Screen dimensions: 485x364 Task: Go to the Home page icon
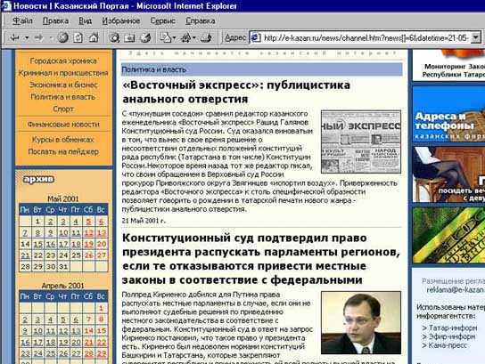click(94, 37)
